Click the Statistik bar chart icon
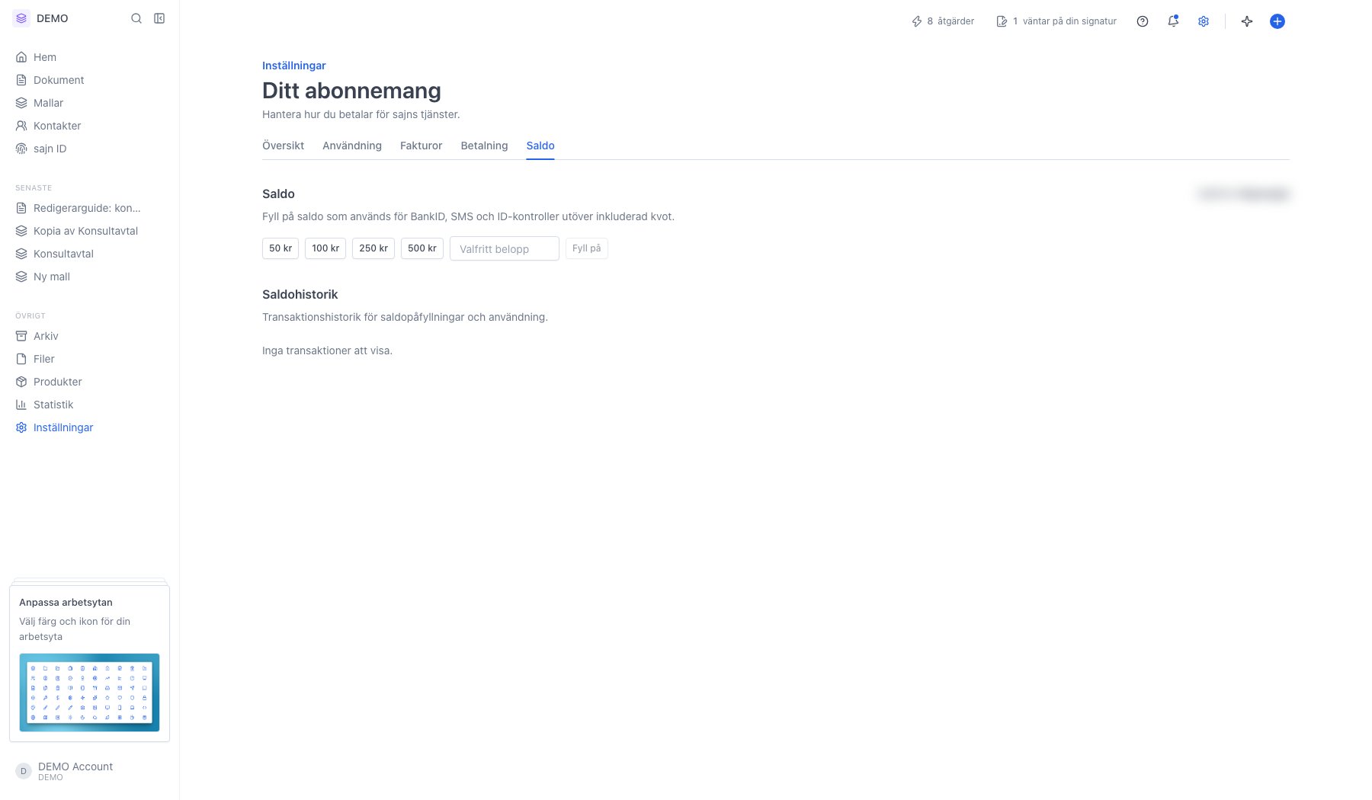 (21, 405)
